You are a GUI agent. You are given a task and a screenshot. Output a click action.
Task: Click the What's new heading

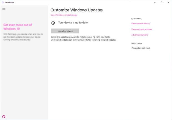pyautogui.click(x=136, y=43)
